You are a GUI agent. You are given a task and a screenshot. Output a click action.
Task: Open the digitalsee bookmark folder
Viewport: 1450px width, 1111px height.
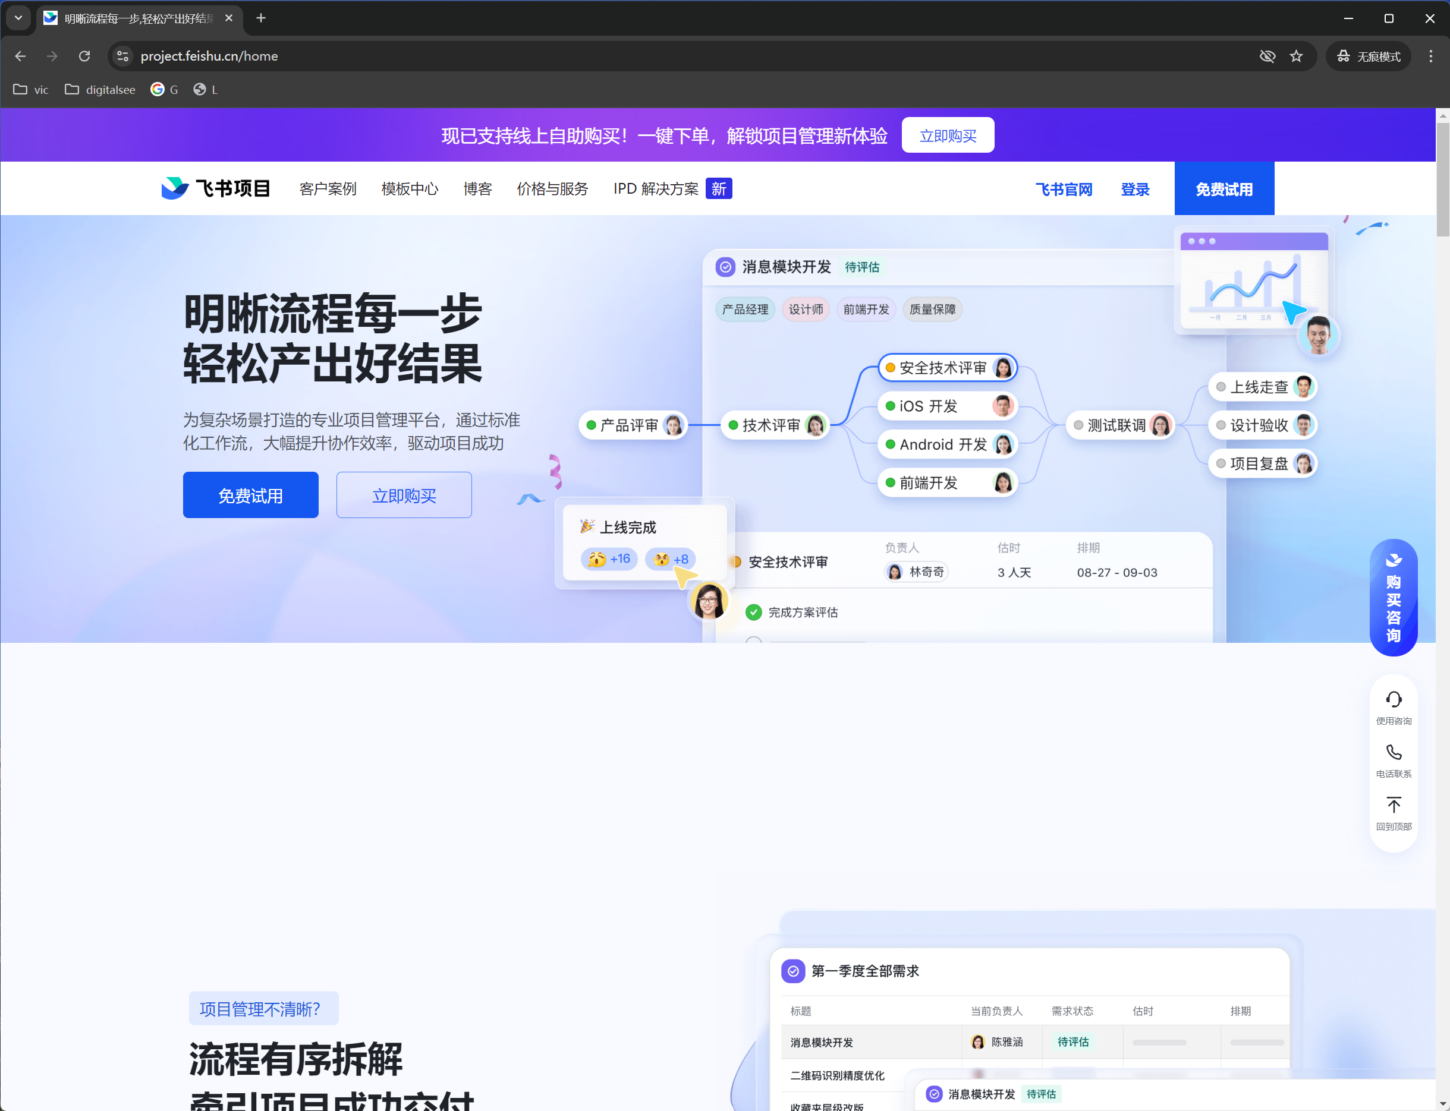pyautogui.click(x=100, y=89)
